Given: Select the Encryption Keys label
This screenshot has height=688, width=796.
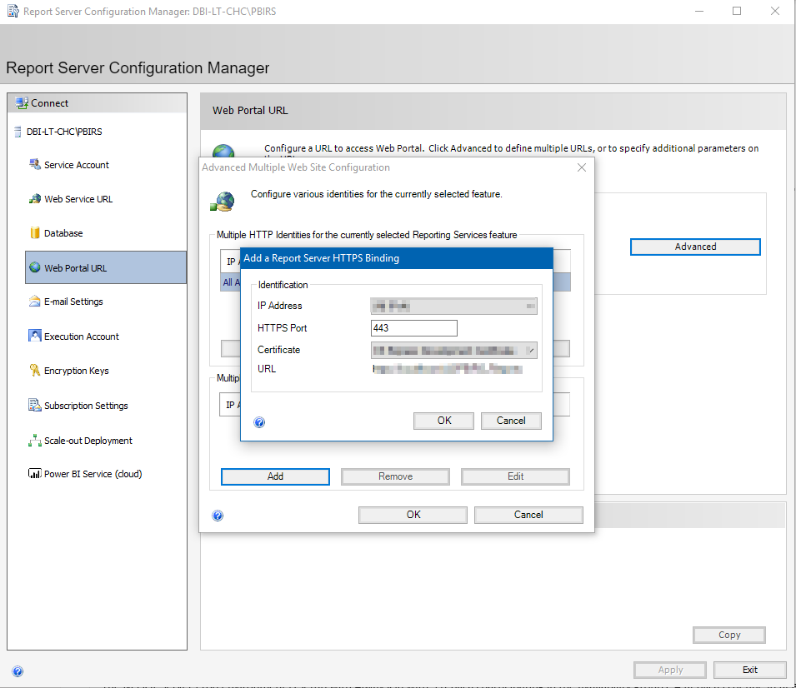Looking at the screenshot, I should (x=77, y=371).
